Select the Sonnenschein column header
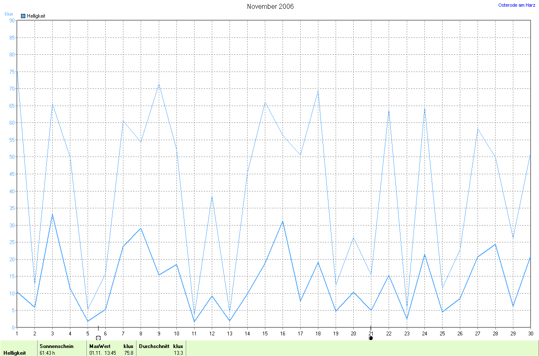Screen dimensions: 539x356 click(56, 346)
